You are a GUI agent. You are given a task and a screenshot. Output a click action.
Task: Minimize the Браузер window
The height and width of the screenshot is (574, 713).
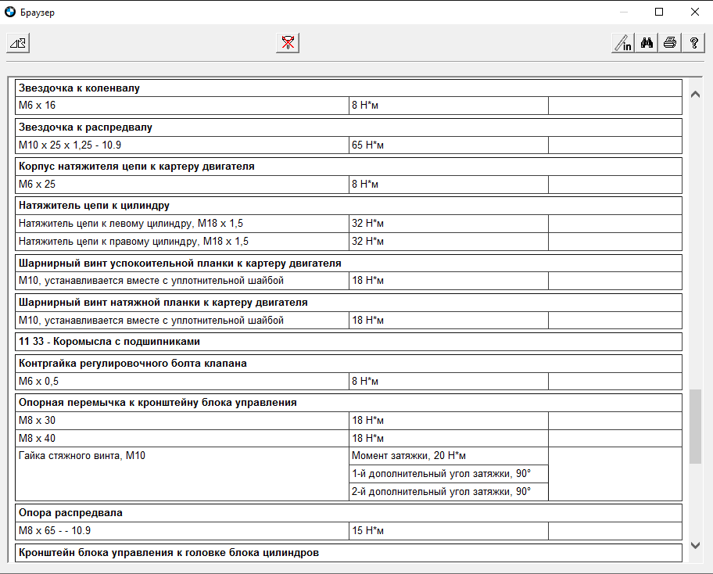(x=623, y=13)
